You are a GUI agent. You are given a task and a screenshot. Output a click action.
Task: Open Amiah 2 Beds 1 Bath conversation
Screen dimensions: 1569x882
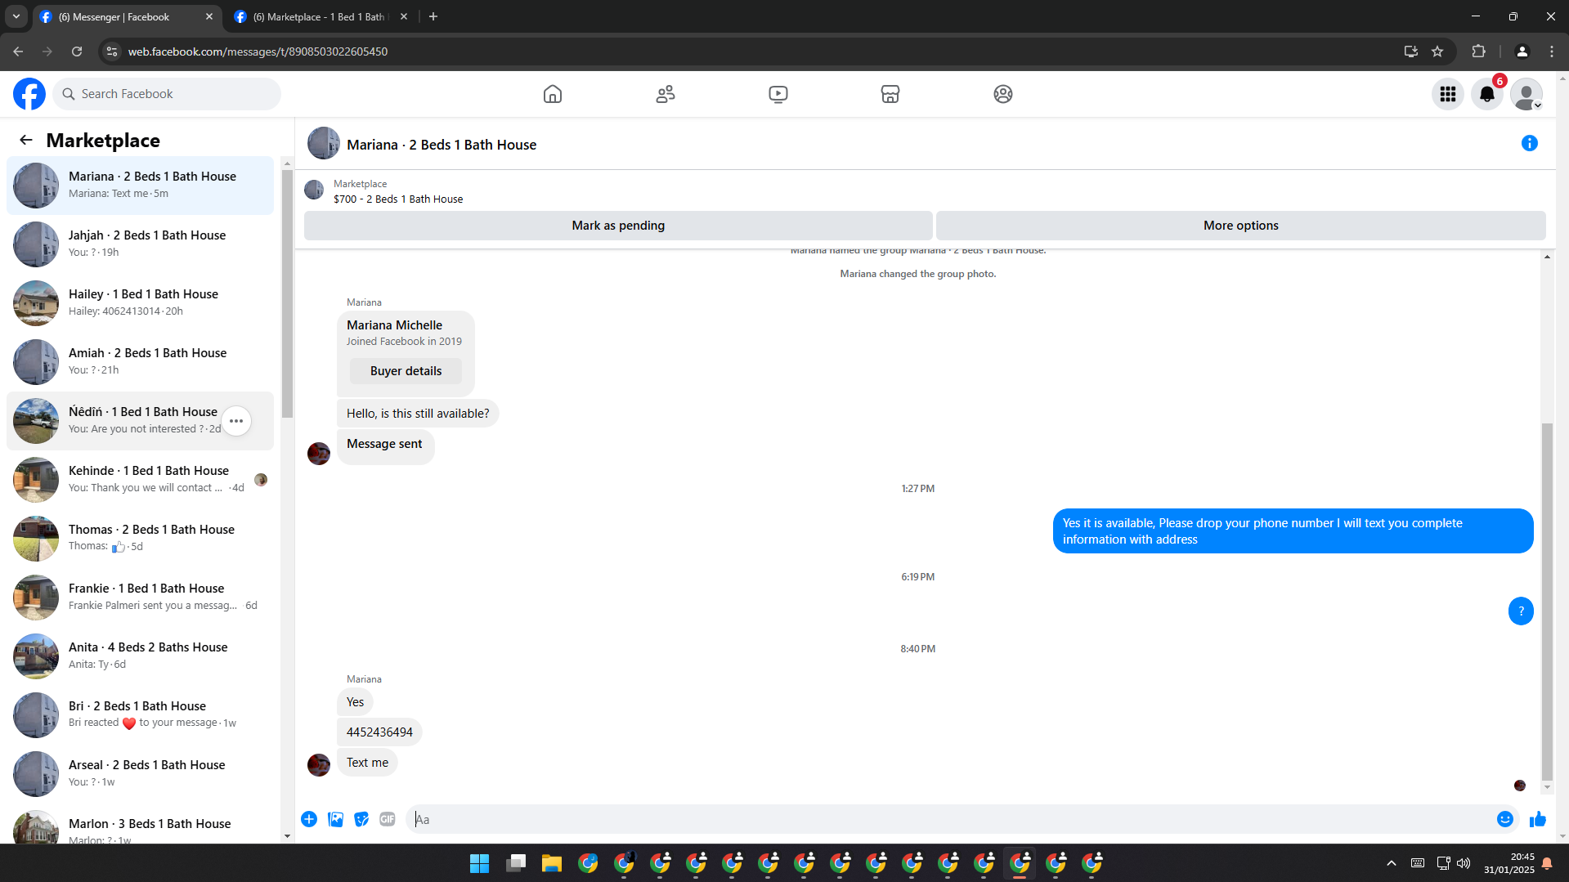(141, 362)
